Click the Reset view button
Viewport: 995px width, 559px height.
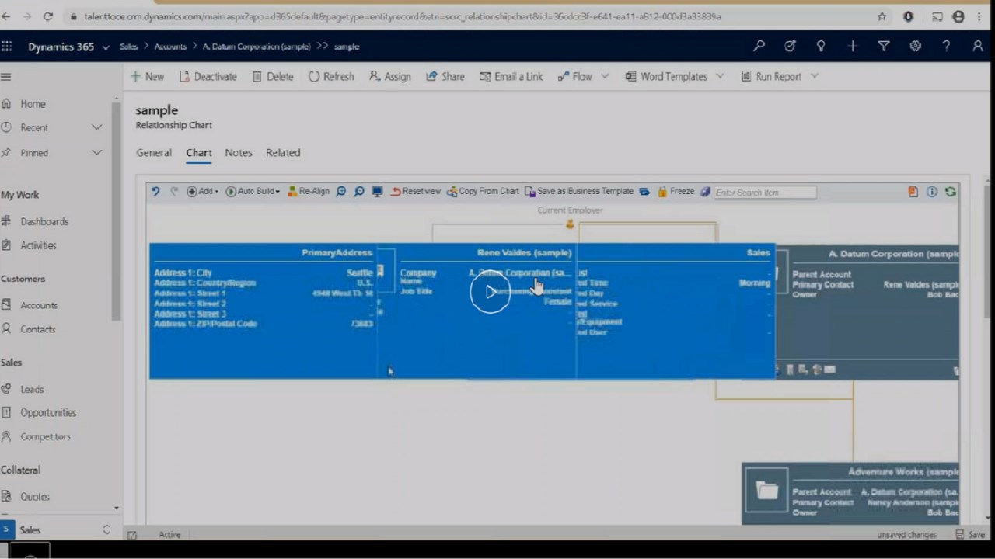pos(415,191)
